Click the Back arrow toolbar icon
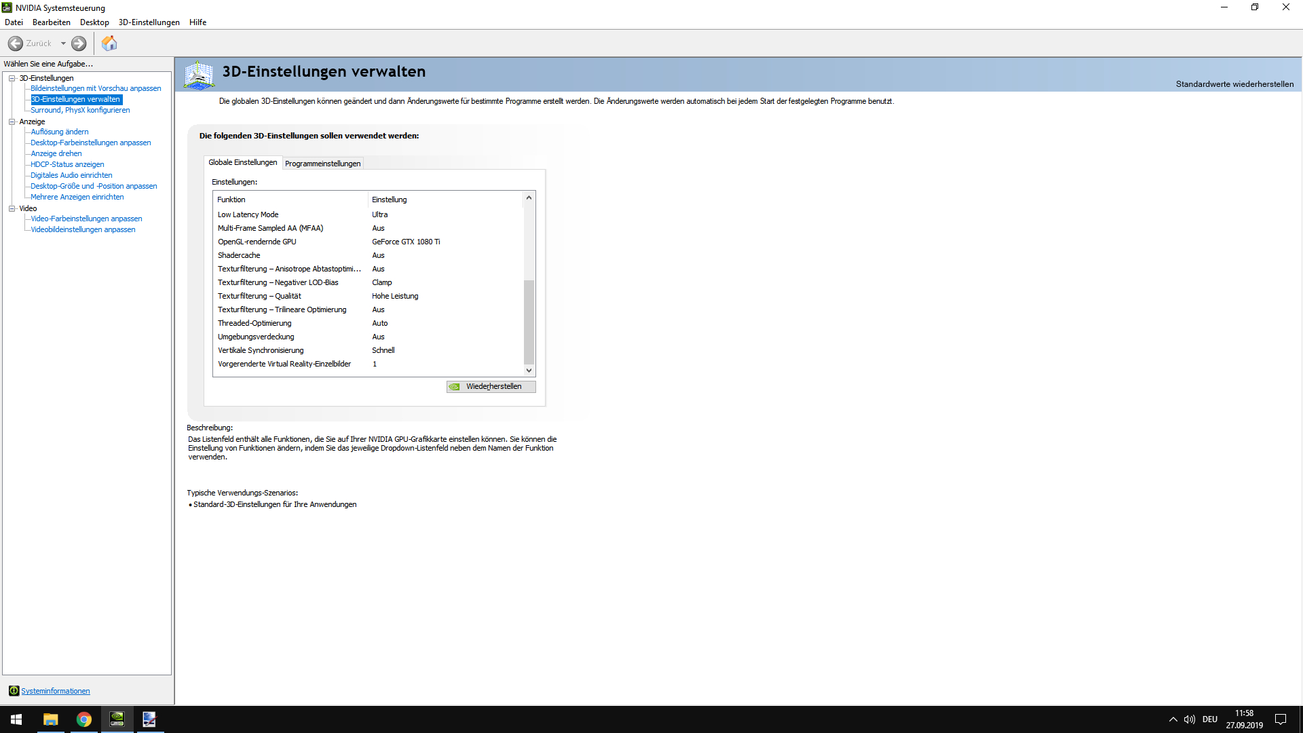The height and width of the screenshot is (733, 1303). [16, 43]
